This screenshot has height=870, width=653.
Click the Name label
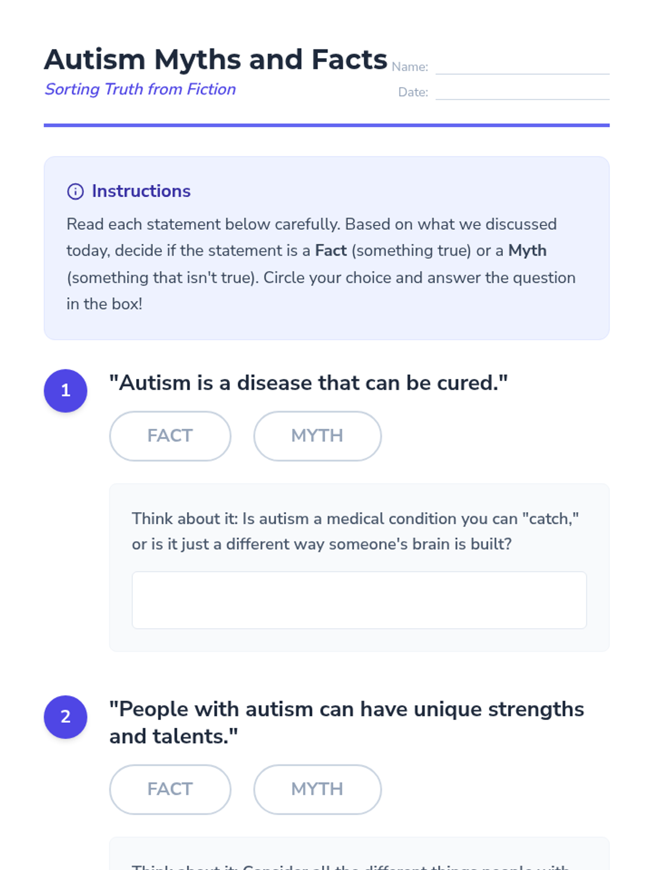point(410,67)
